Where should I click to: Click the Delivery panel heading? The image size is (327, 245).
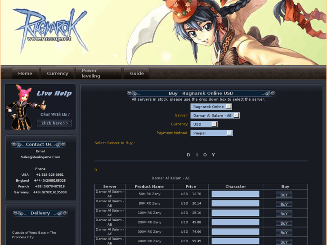[40, 213]
